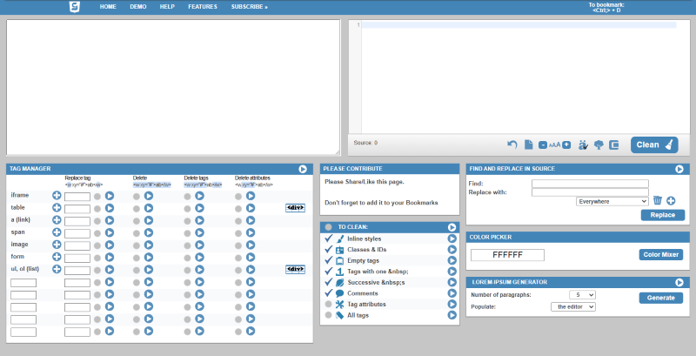Click the Clean button

[x=654, y=144]
